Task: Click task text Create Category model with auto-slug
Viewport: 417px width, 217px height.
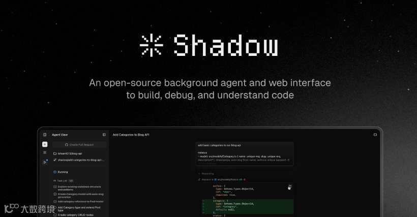Action: pyautogui.click(x=80, y=196)
